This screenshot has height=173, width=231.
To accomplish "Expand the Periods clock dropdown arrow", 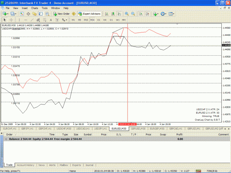I will [166, 14].
